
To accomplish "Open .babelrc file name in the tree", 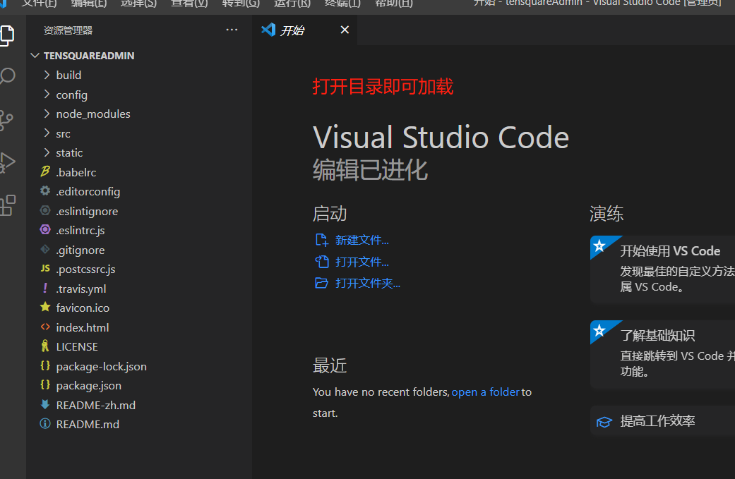I will [76, 172].
